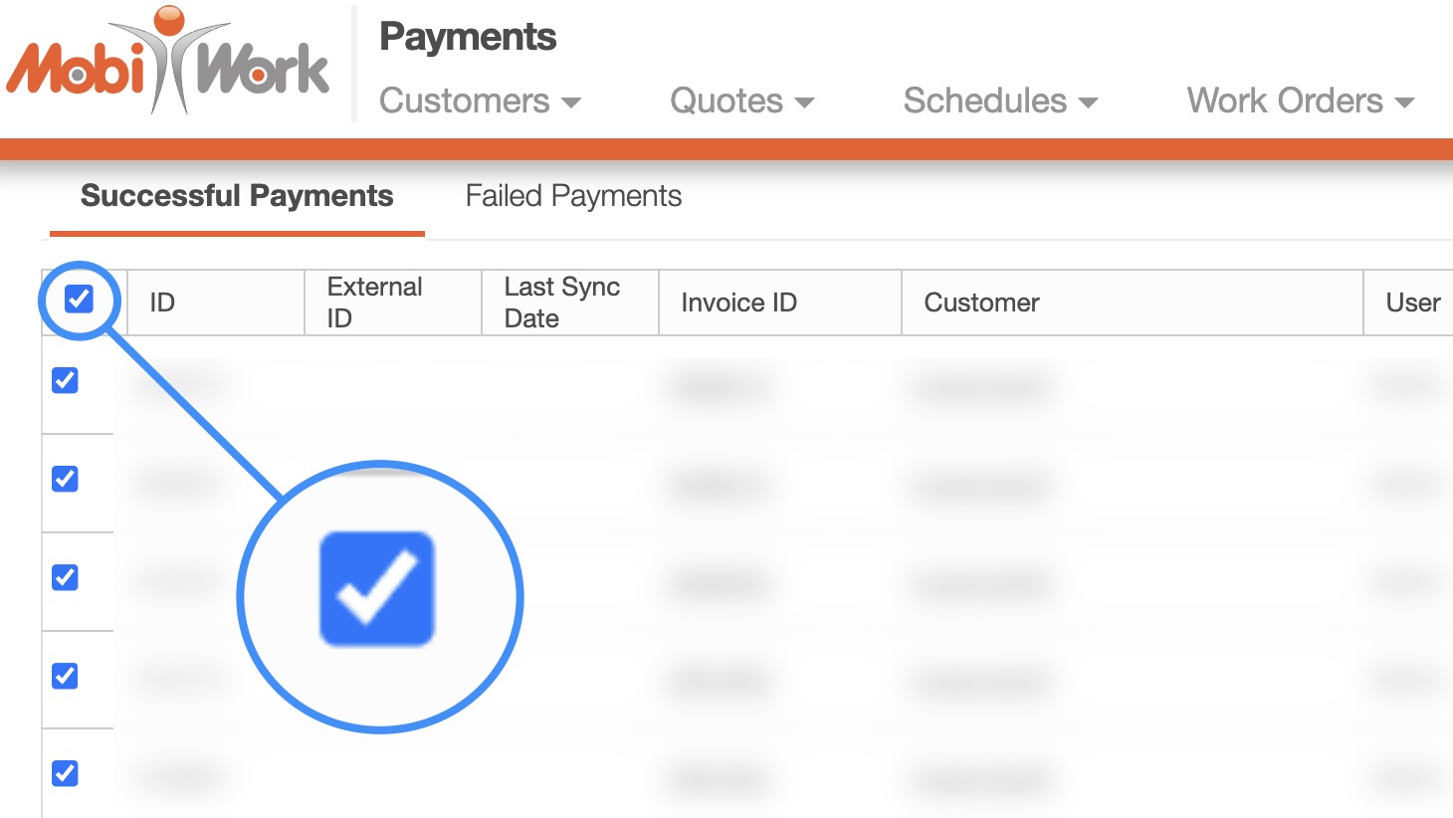The height and width of the screenshot is (818, 1453).
Task: Switch to the Failed Payments tab
Action: click(573, 196)
